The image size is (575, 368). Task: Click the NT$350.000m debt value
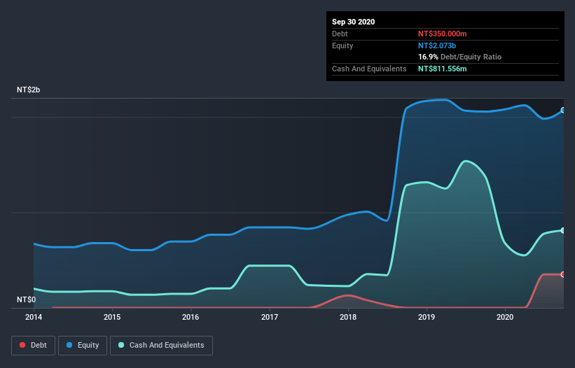point(442,34)
